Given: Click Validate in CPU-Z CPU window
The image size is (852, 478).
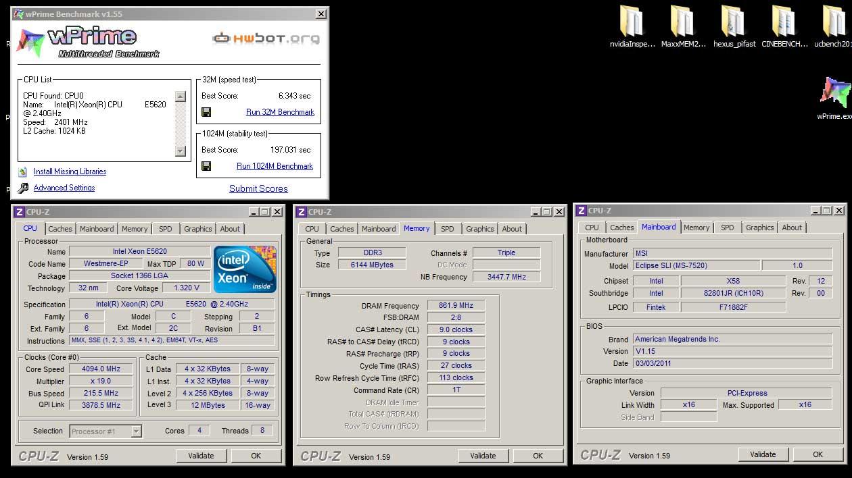Looking at the screenshot, I should [x=201, y=456].
